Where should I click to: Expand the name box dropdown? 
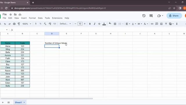point(7,30)
